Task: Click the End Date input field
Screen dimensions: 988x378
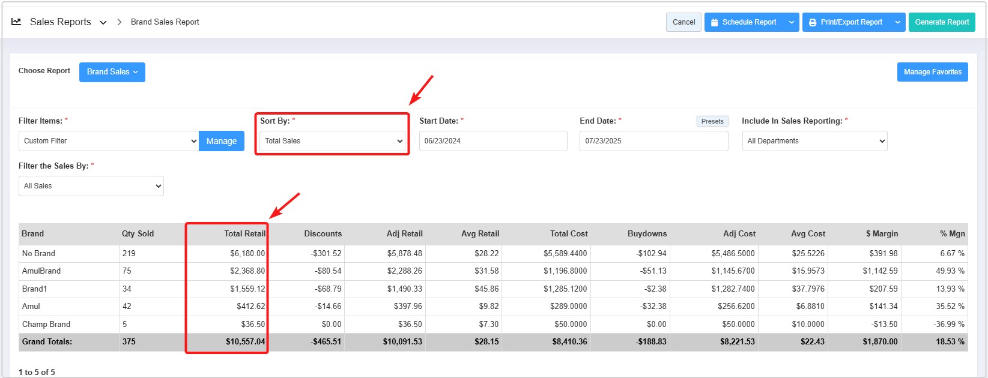Action: tap(653, 141)
